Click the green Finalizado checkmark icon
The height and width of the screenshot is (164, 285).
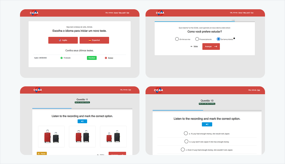(x=62, y=58)
